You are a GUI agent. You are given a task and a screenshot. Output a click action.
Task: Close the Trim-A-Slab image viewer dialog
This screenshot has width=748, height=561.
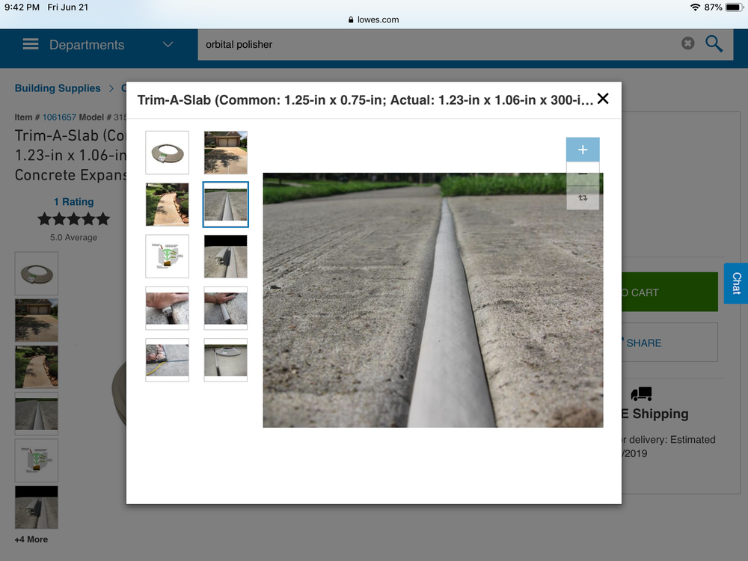[603, 99]
